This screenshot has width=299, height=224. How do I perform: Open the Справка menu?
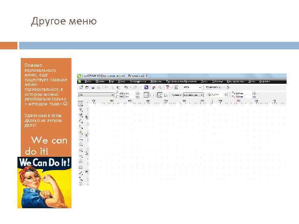(264, 81)
